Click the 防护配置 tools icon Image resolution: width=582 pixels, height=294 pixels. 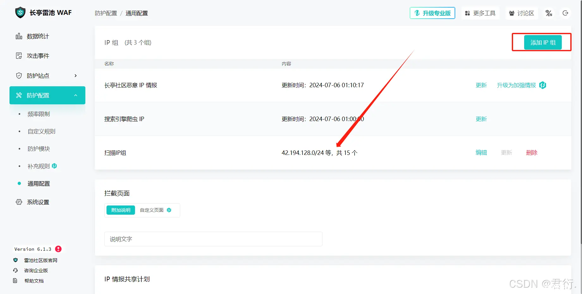pos(19,95)
